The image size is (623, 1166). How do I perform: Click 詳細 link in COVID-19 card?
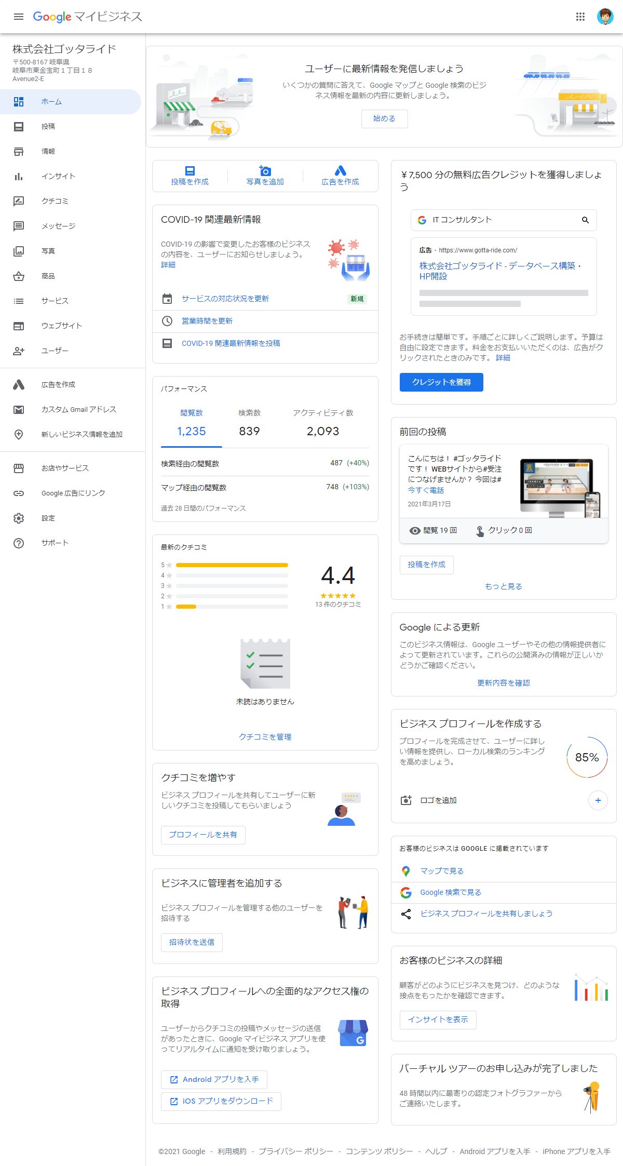pyautogui.click(x=168, y=265)
